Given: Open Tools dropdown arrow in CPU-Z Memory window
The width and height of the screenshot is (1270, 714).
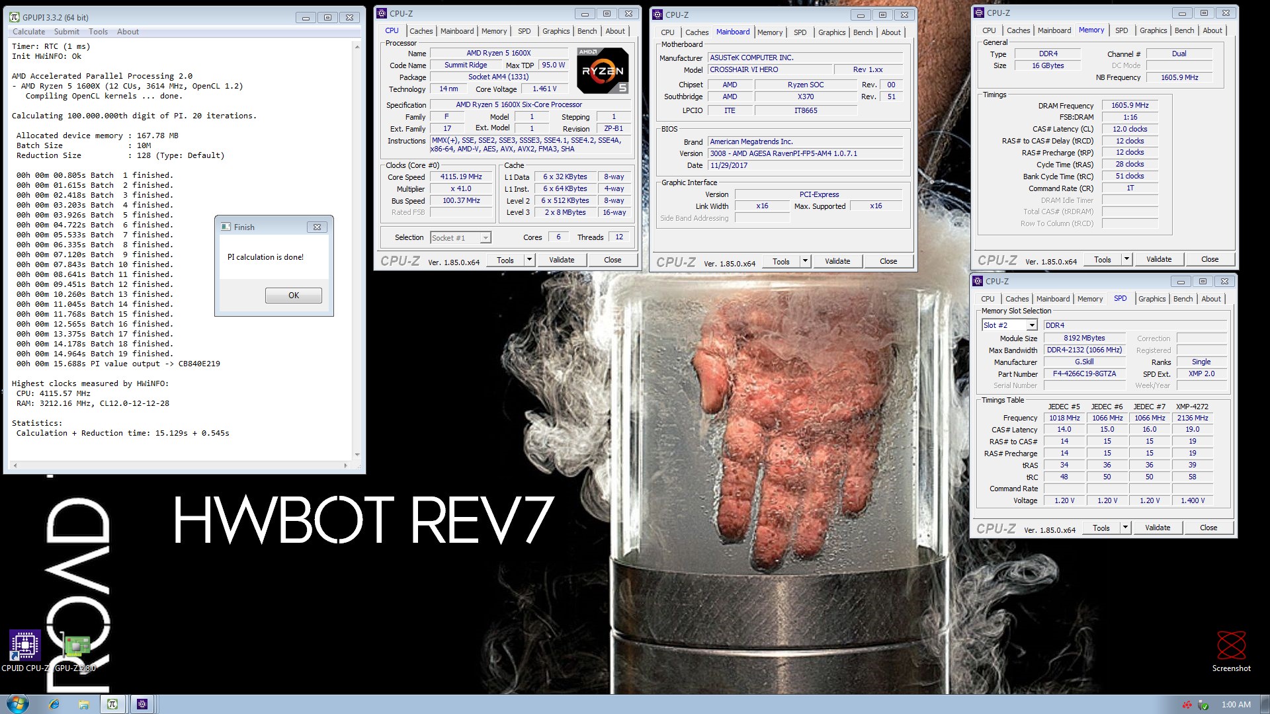Looking at the screenshot, I should [x=1126, y=259].
